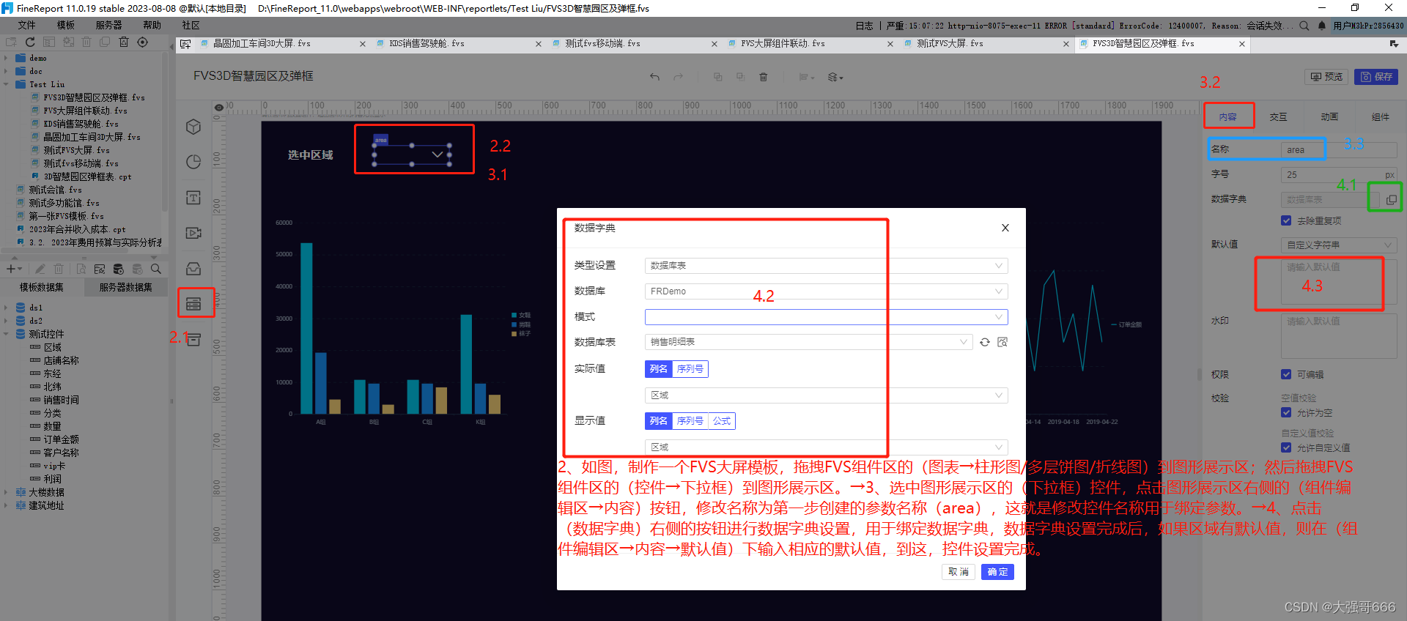The height and width of the screenshot is (621, 1407).
Task: Open the 实际值 column 区域 dropdown
Action: point(826,395)
